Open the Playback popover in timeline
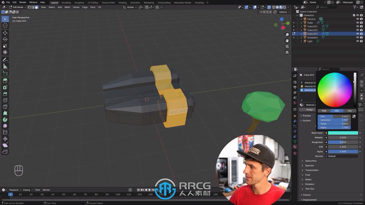 click(15, 190)
